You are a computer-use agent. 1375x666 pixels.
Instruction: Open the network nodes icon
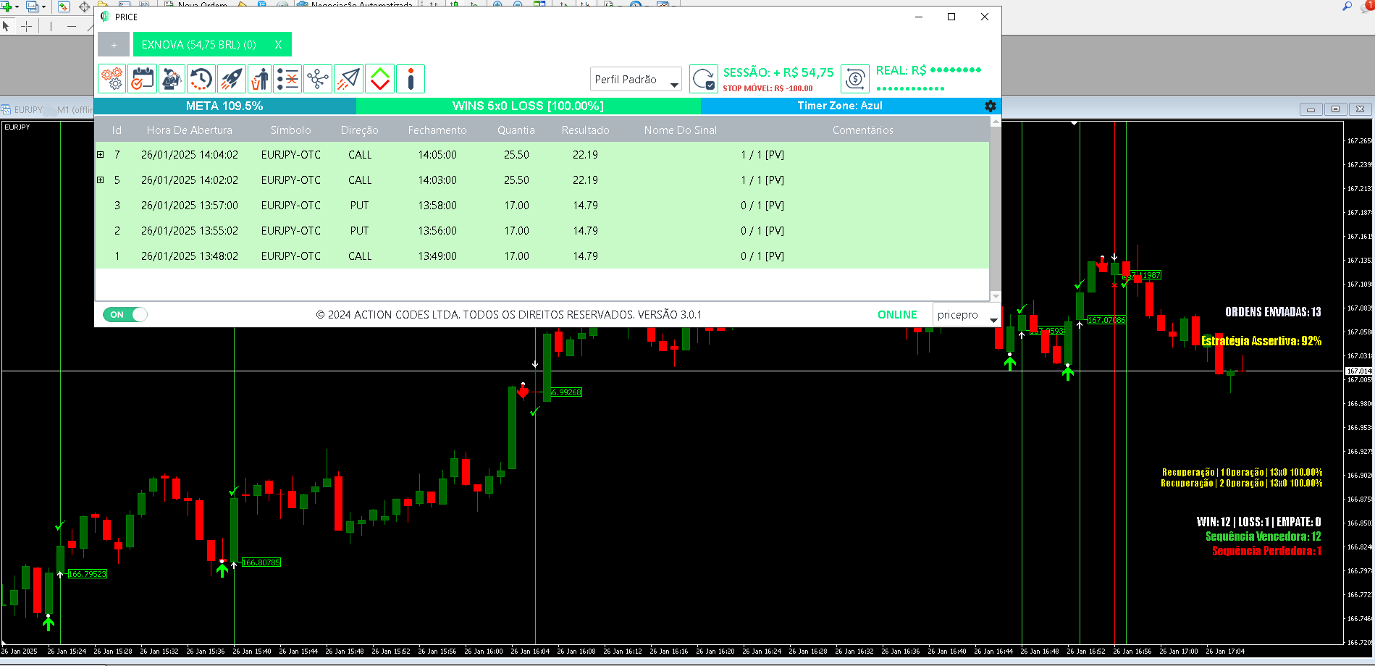[x=318, y=79]
